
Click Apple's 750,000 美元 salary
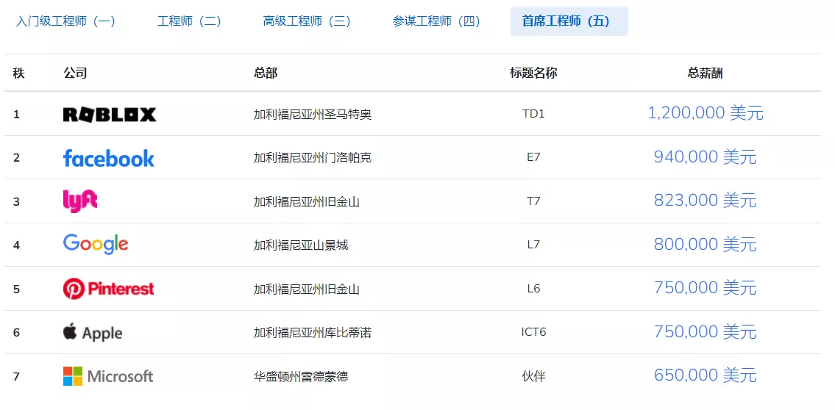click(x=705, y=331)
